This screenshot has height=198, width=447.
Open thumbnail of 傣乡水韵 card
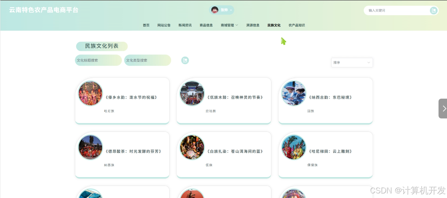point(90,93)
